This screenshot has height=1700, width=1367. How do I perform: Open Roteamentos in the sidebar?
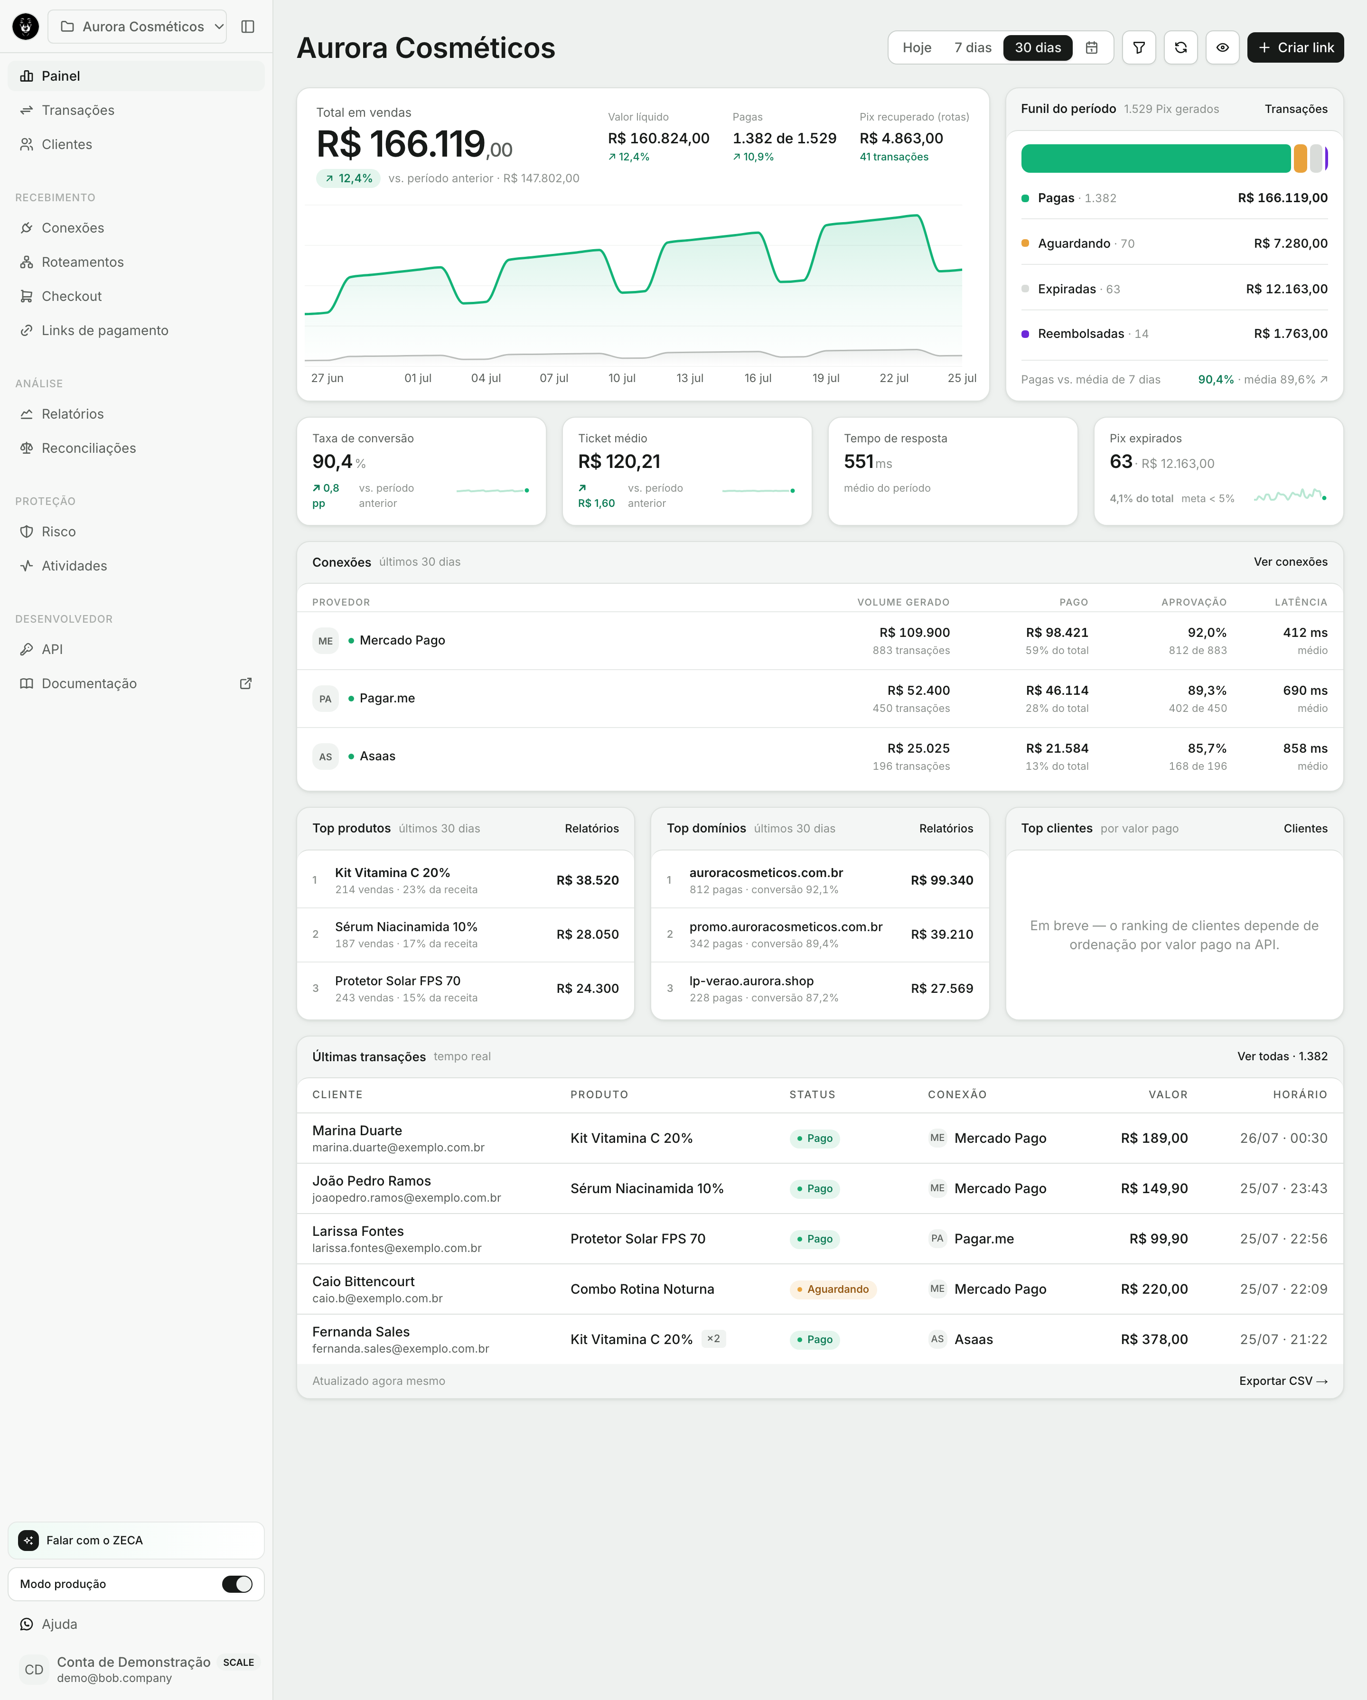pyautogui.click(x=137, y=262)
